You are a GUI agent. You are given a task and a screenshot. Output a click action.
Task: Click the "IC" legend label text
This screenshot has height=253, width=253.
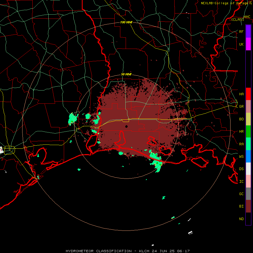pos(241,182)
